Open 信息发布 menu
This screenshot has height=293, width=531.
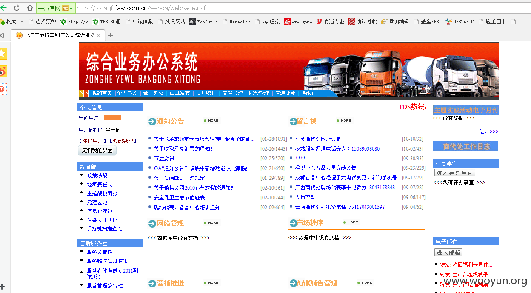[180, 93]
